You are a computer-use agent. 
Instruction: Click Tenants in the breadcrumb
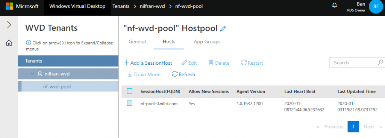click(121, 6)
